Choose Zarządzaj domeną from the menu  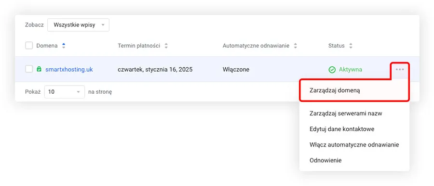coord(354,90)
